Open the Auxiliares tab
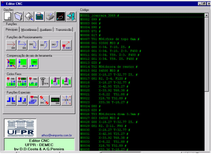212x154 pixels. [x=46, y=30]
